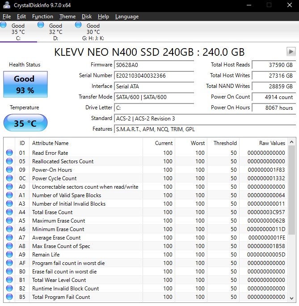Viewport: 299px width, 306px height.
Task: Click the scrollbar down arrow of attribute list
Action: 291,298
